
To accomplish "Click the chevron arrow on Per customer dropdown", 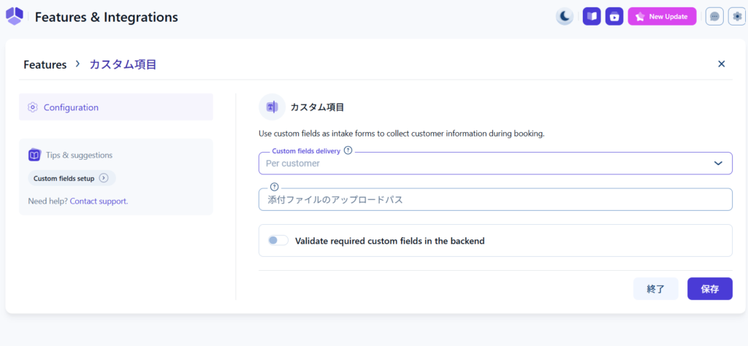I will pyautogui.click(x=717, y=164).
